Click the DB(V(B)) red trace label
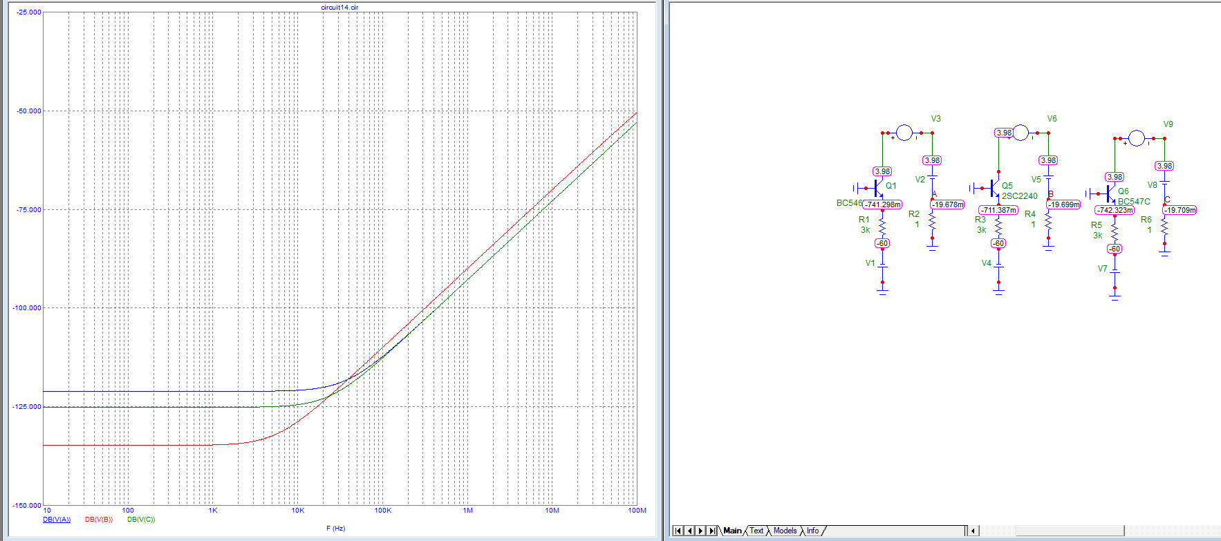 pos(99,520)
